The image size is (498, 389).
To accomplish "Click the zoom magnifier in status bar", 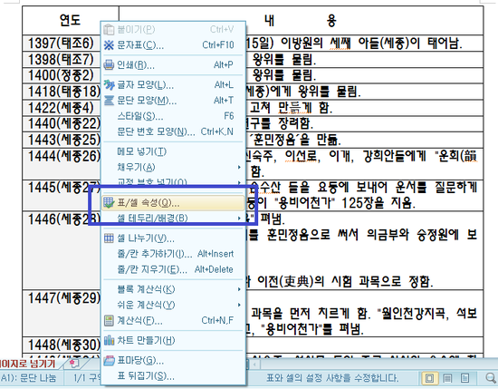I will (x=491, y=378).
